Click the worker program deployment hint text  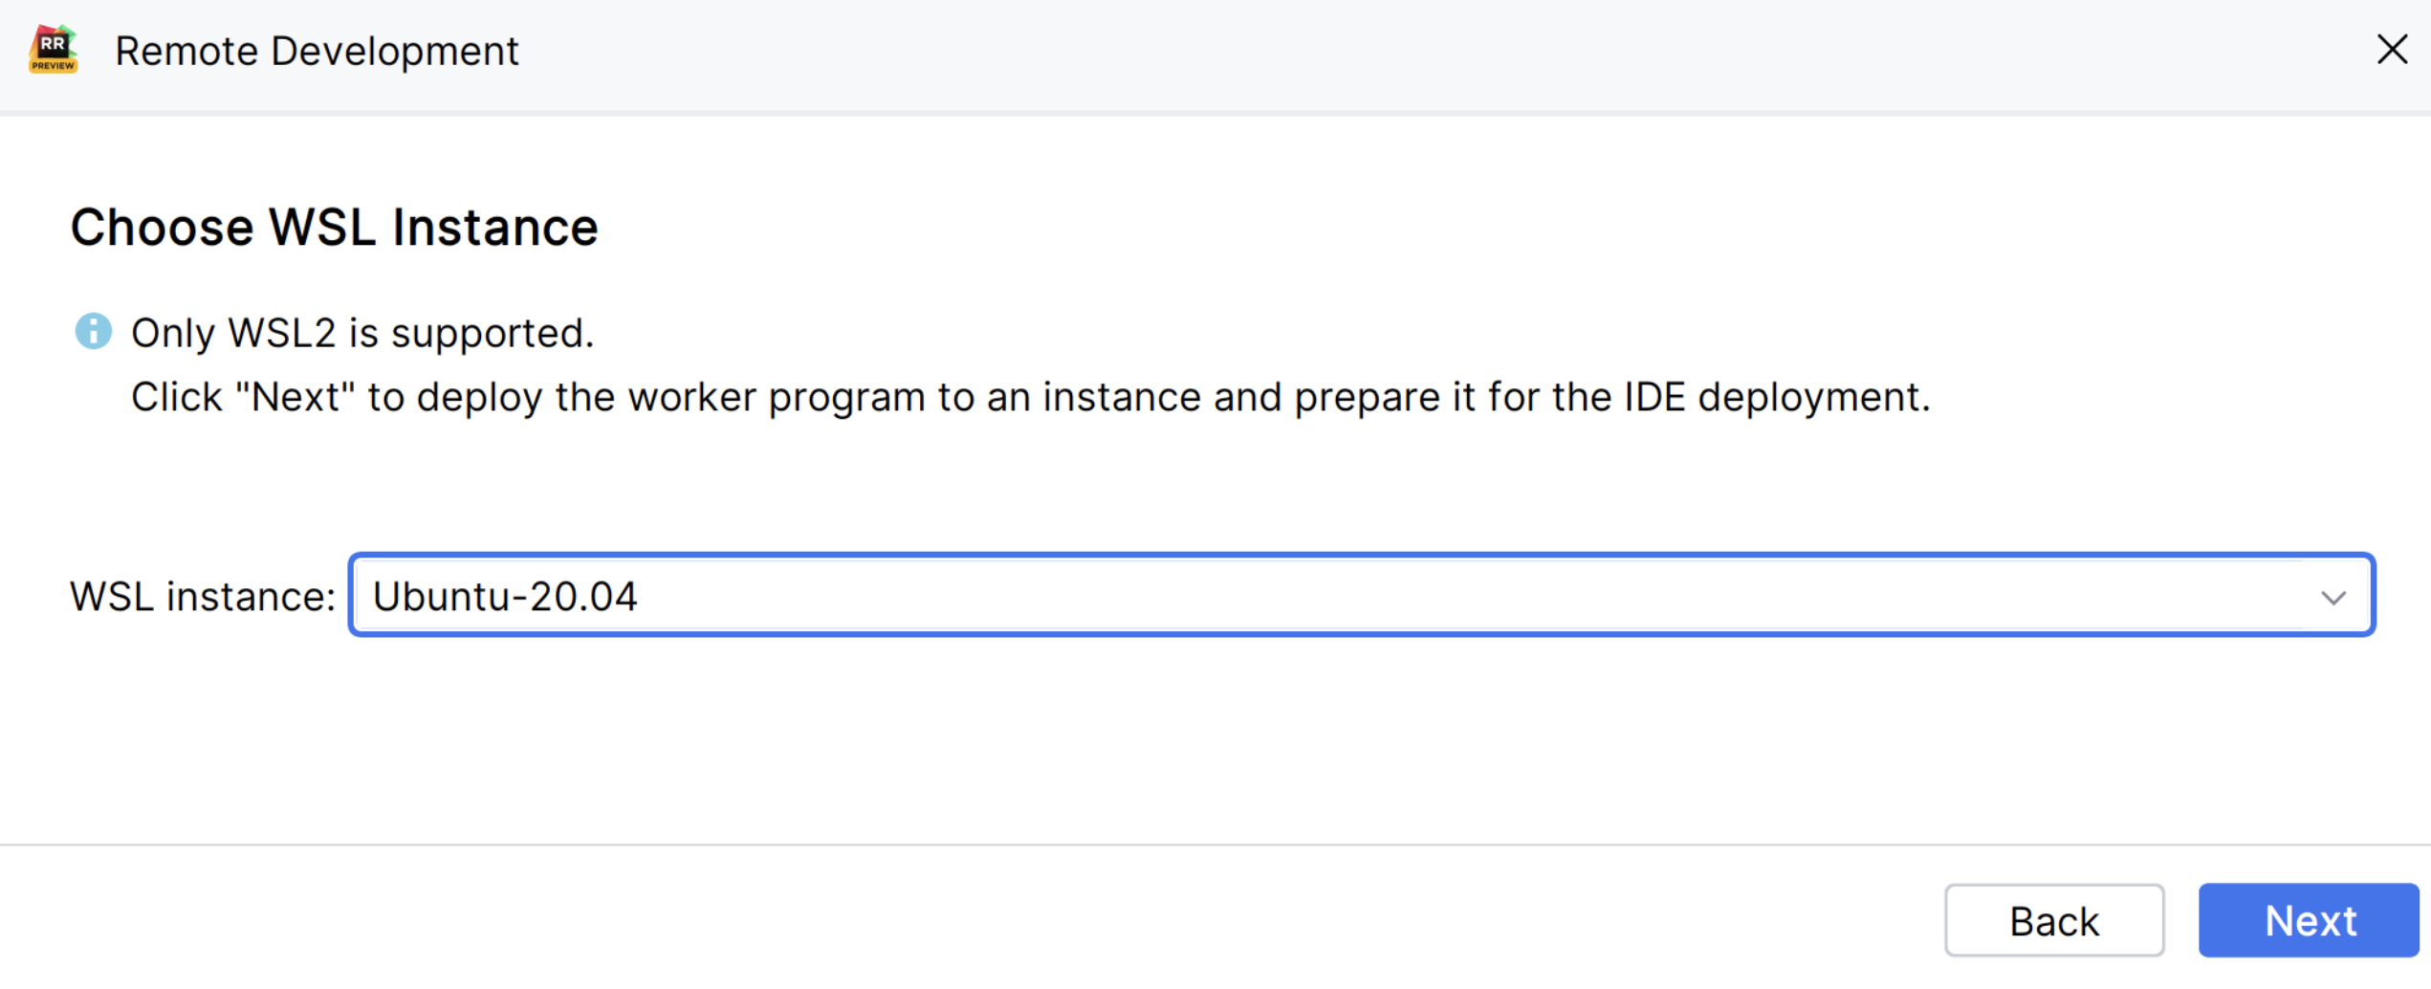[x=1030, y=397]
